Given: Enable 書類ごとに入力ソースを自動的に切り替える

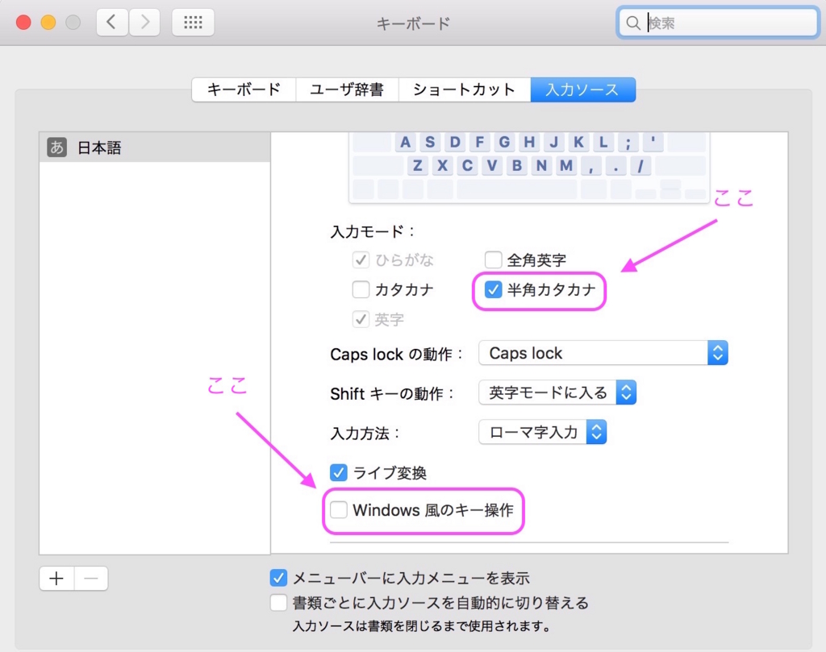Looking at the screenshot, I should tap(278, 602).
